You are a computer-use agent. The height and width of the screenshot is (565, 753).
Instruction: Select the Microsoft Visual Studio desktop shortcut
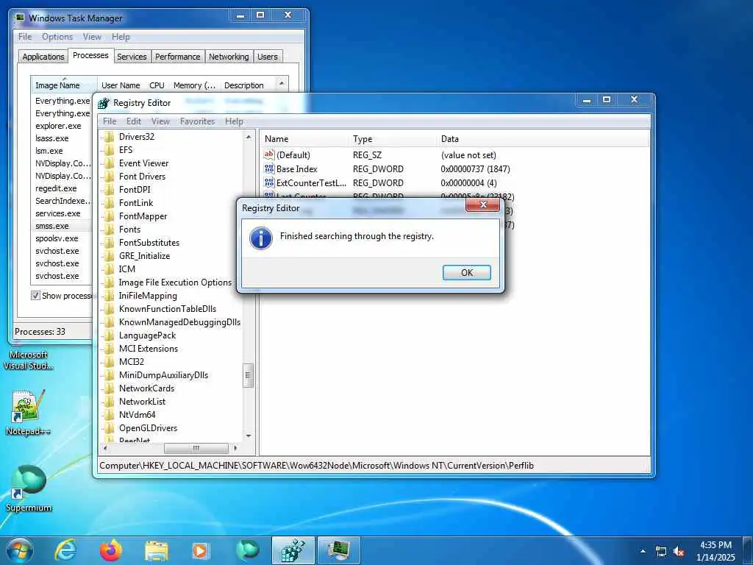click(28, 360)
